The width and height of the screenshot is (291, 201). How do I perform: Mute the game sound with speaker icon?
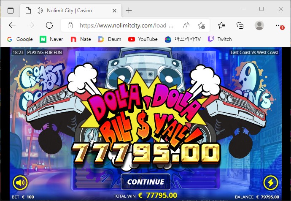[x=20, y=183]
